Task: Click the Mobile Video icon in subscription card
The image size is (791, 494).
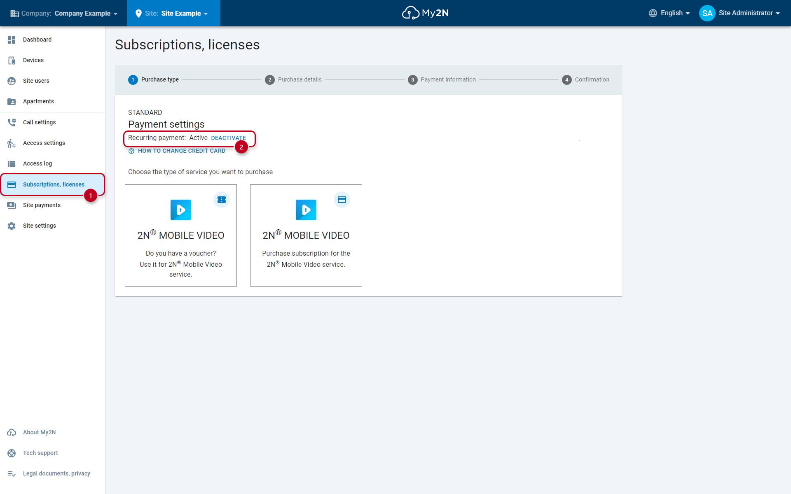Action: [306, 210]
